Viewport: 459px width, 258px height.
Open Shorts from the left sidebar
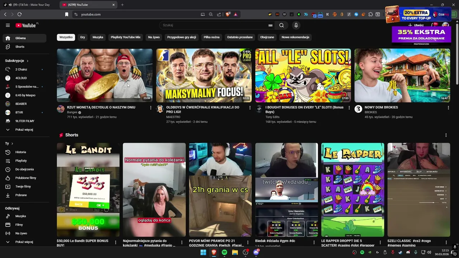[x=24, y=47]
